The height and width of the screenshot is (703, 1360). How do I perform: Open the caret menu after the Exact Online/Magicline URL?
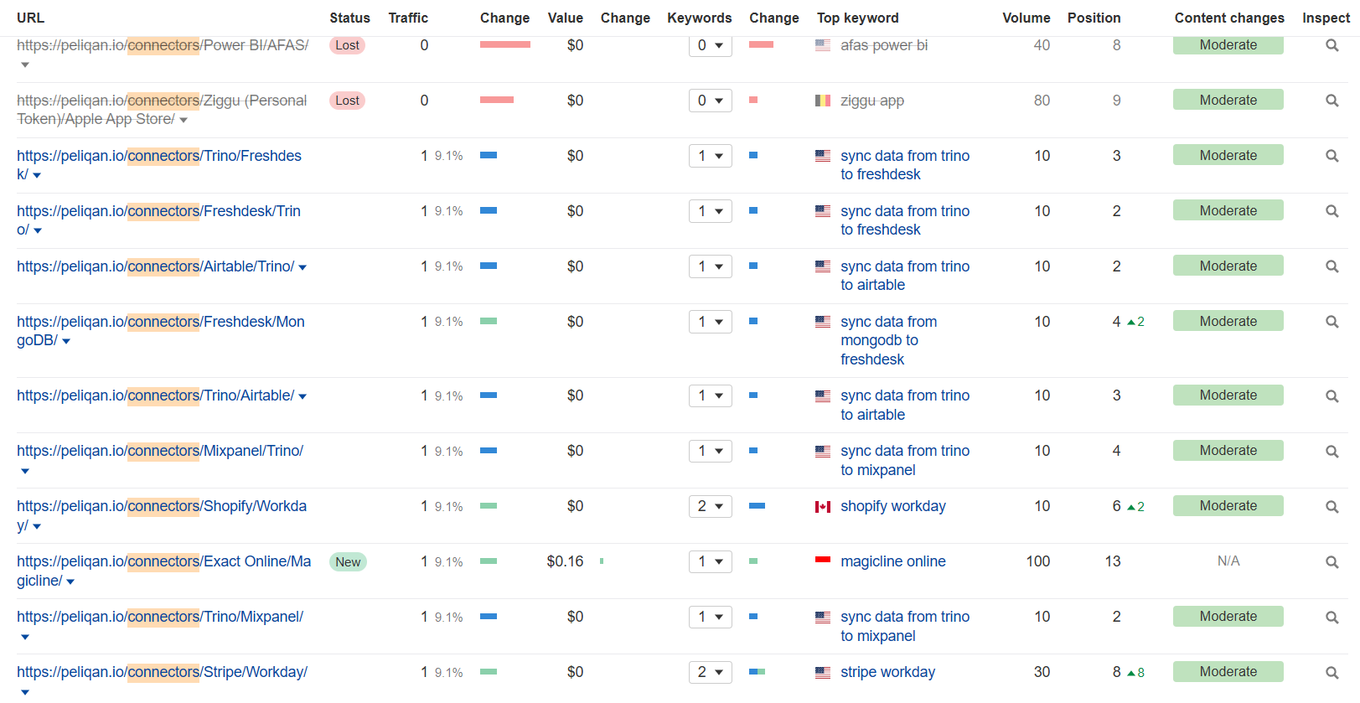(70, 582)
